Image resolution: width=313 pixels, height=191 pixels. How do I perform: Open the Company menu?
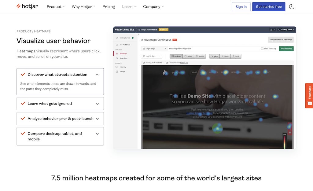(x=153, y=7)
